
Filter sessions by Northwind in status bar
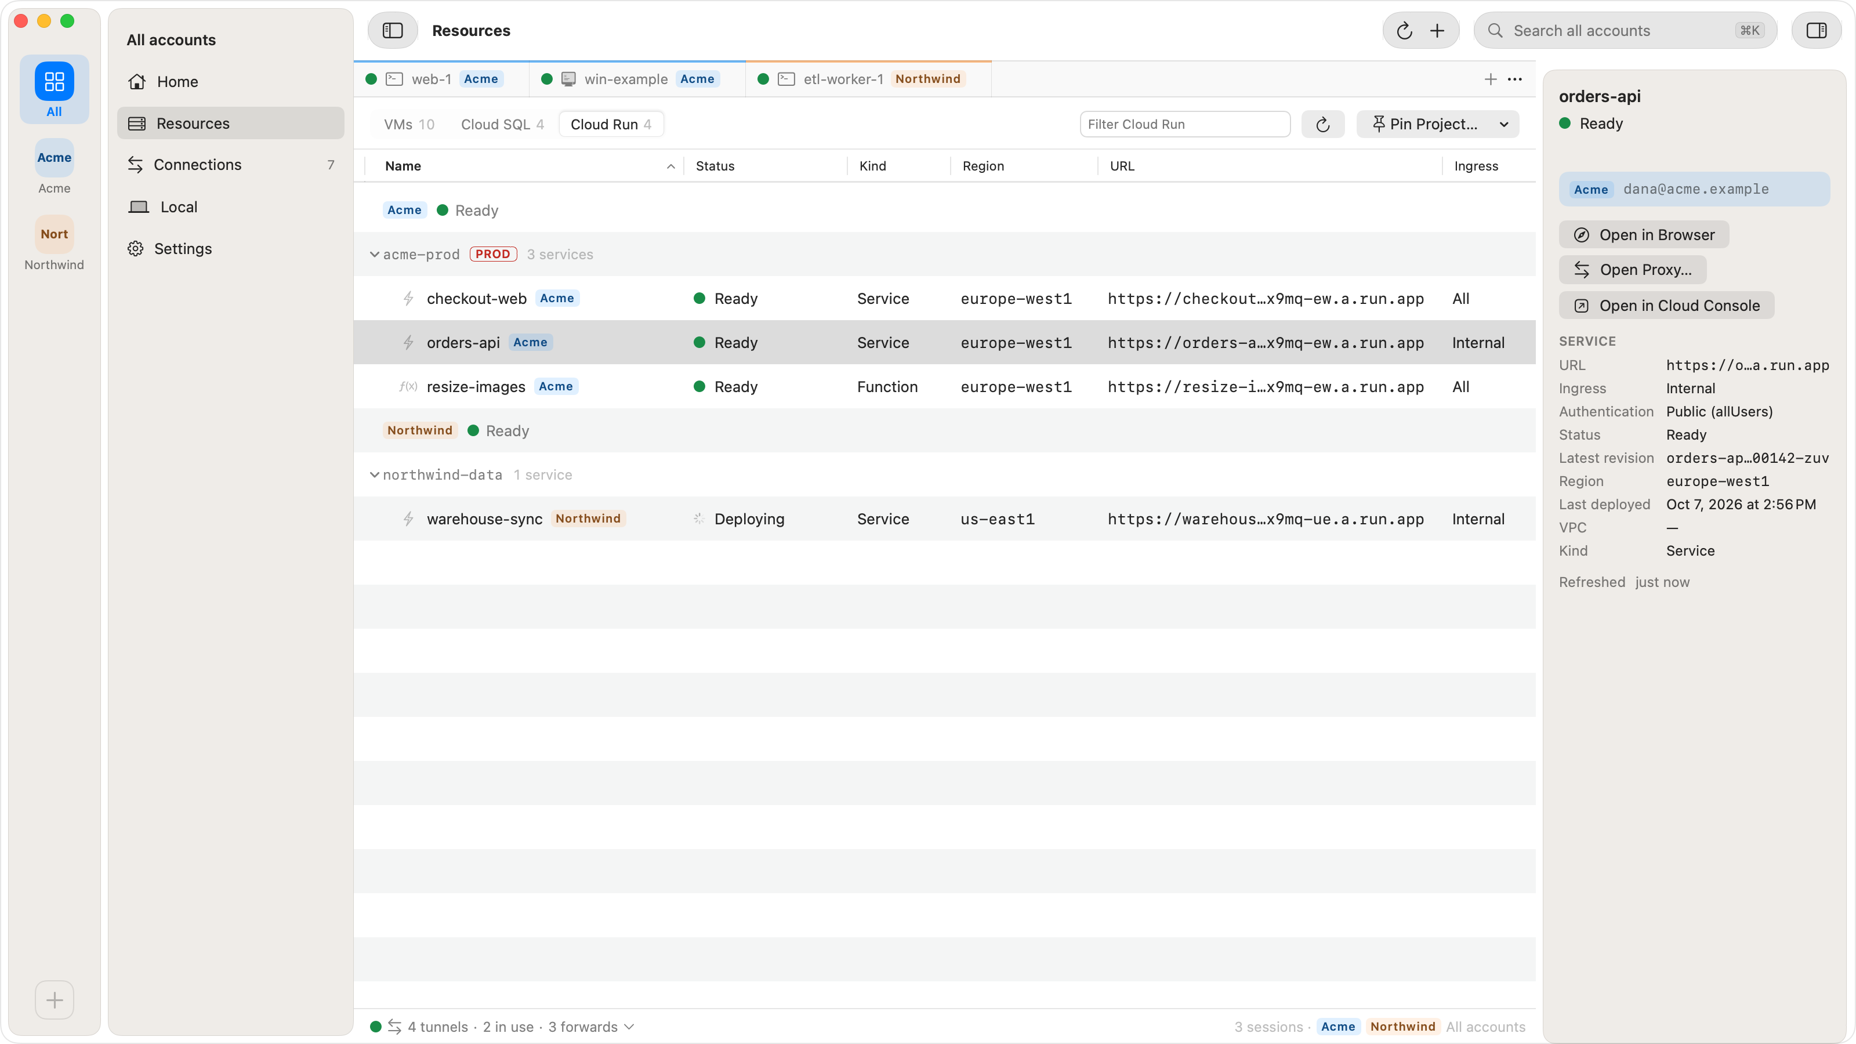click(x=1402, y=1026)
